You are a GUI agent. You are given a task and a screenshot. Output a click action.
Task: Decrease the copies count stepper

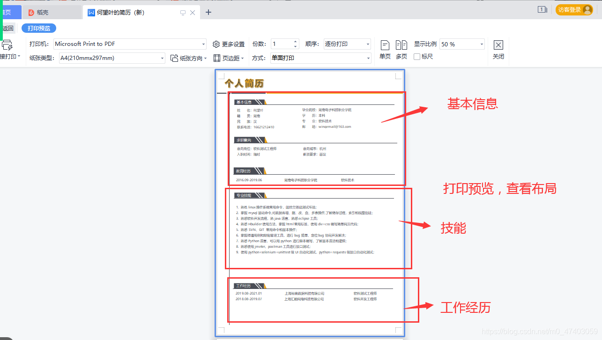(x=296, y=46)
